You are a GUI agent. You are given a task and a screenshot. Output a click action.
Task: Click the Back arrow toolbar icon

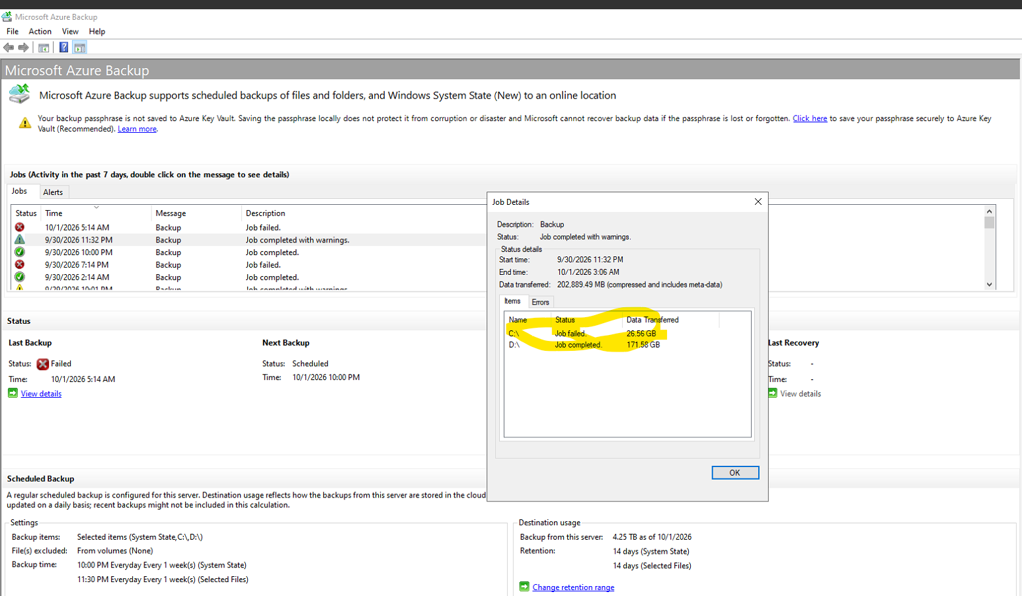point(9,48)
